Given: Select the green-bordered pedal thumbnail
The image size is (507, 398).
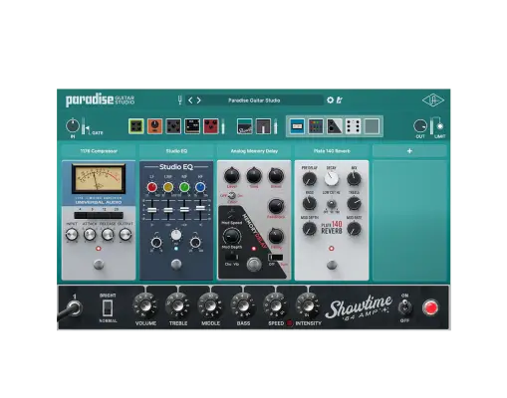Looking at the screenshot, I should click(x=136, y=126).
